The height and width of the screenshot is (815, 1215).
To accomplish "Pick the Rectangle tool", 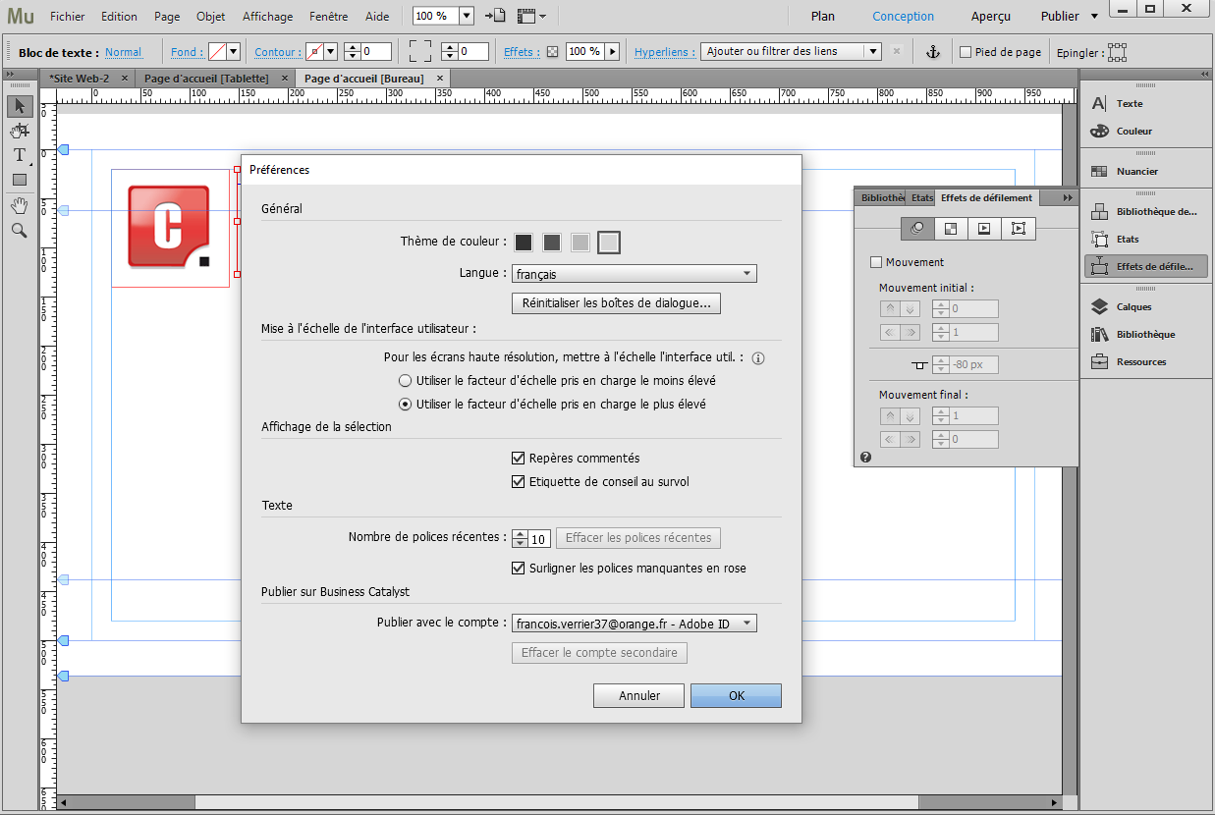I will pos(19,180).
